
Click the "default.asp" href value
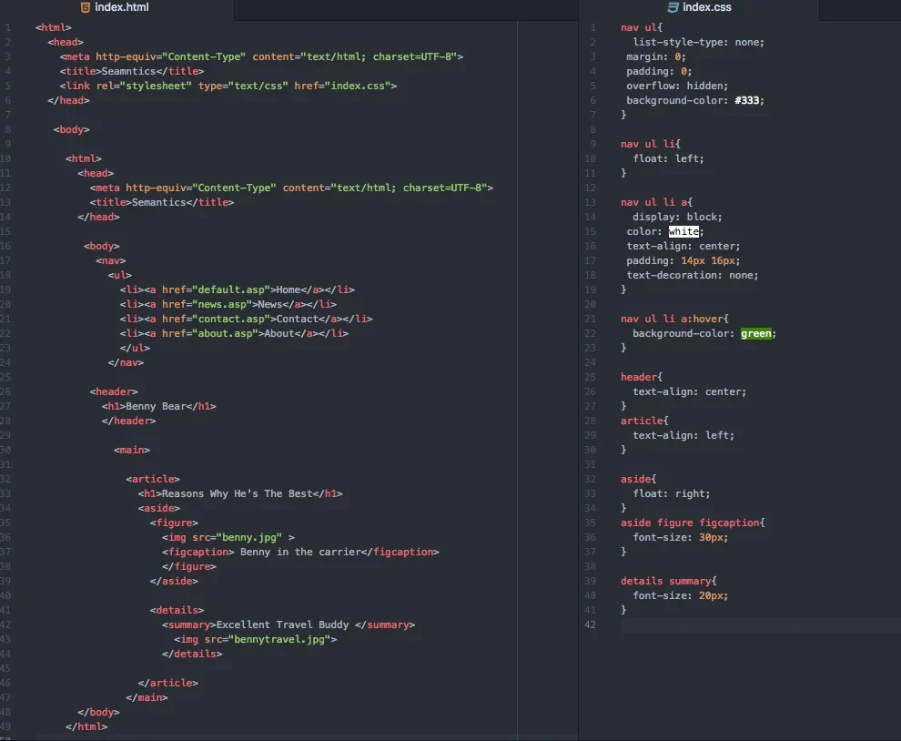click(231, 289)
